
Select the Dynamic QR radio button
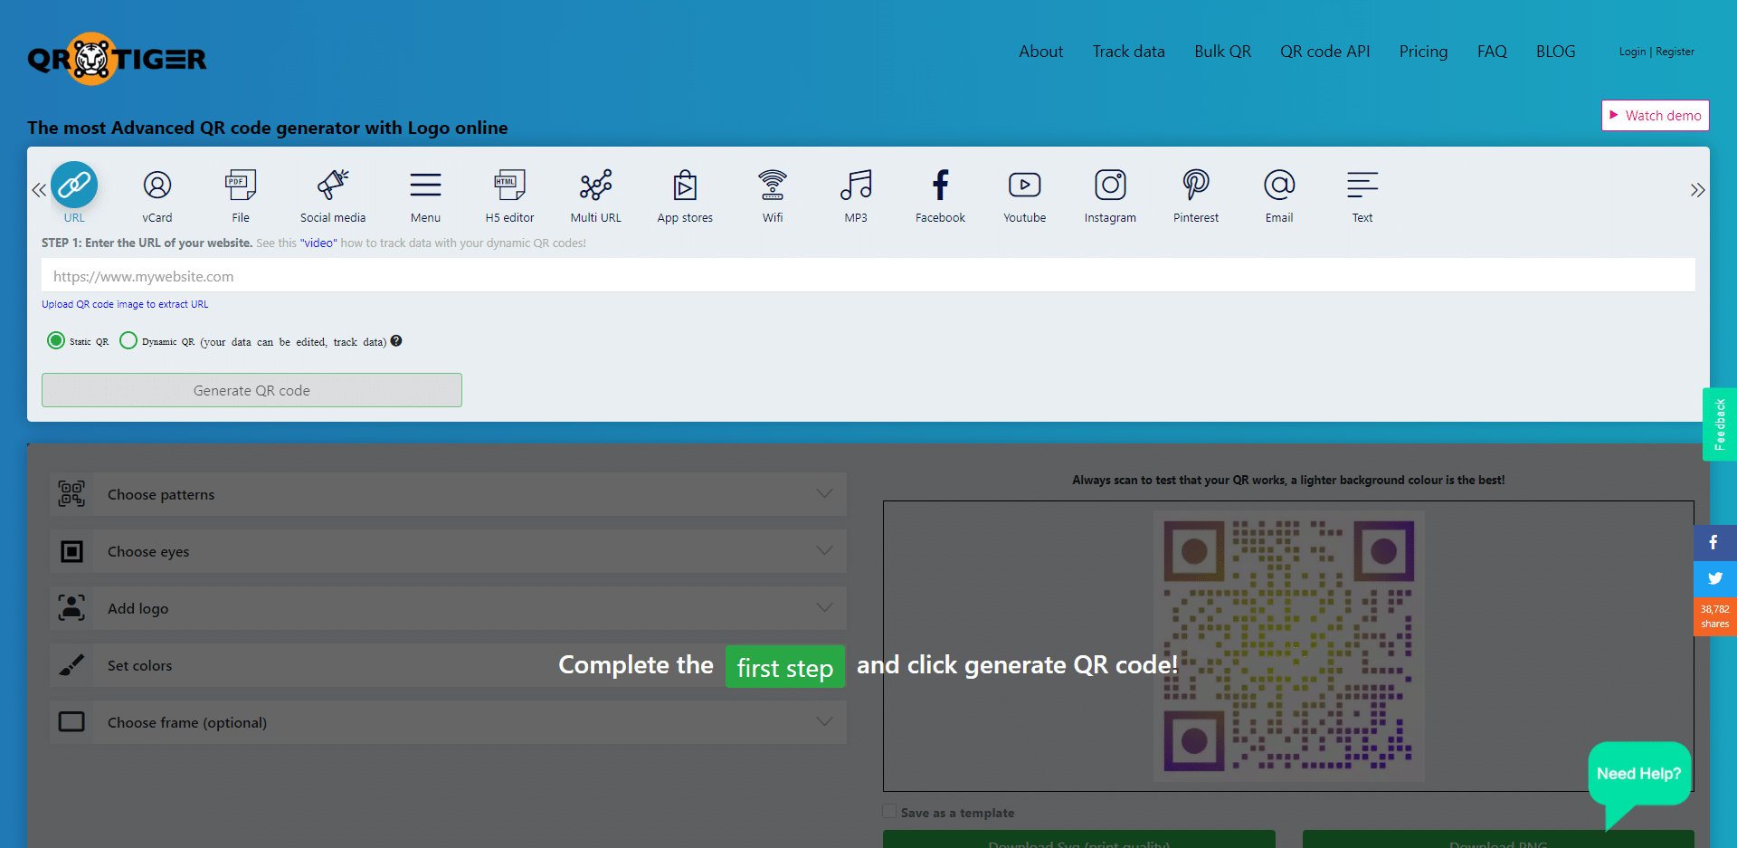pyautogui.click(x=128, y=340)
